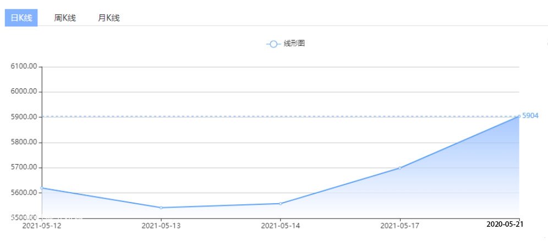Image resolution: width=548 pixels, height=241 pixels.
Task: Click the 2021-05-12 x-axis date label
Action: (42, 225)
